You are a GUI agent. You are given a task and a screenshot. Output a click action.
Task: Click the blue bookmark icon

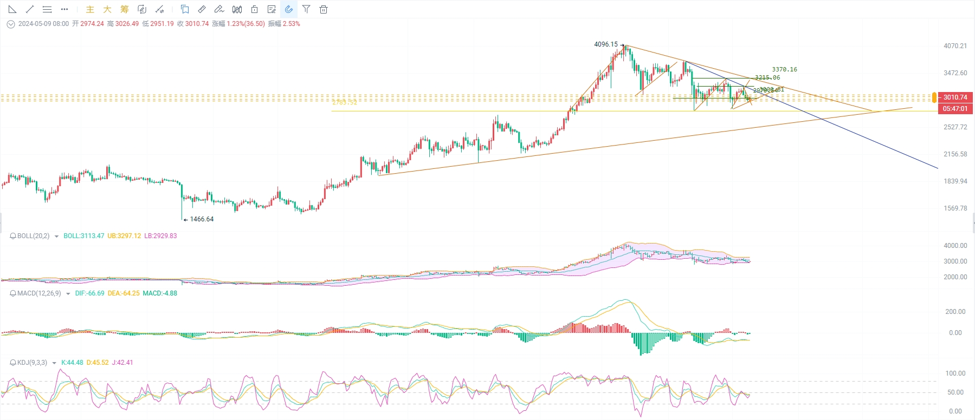pyautogui.click(x=185, y=9)
